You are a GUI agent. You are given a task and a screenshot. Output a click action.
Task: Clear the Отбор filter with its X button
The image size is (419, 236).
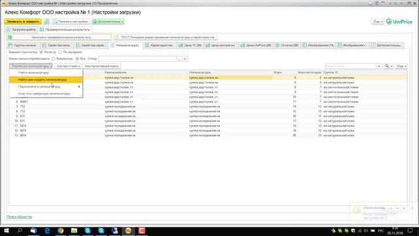click(185, 58)
